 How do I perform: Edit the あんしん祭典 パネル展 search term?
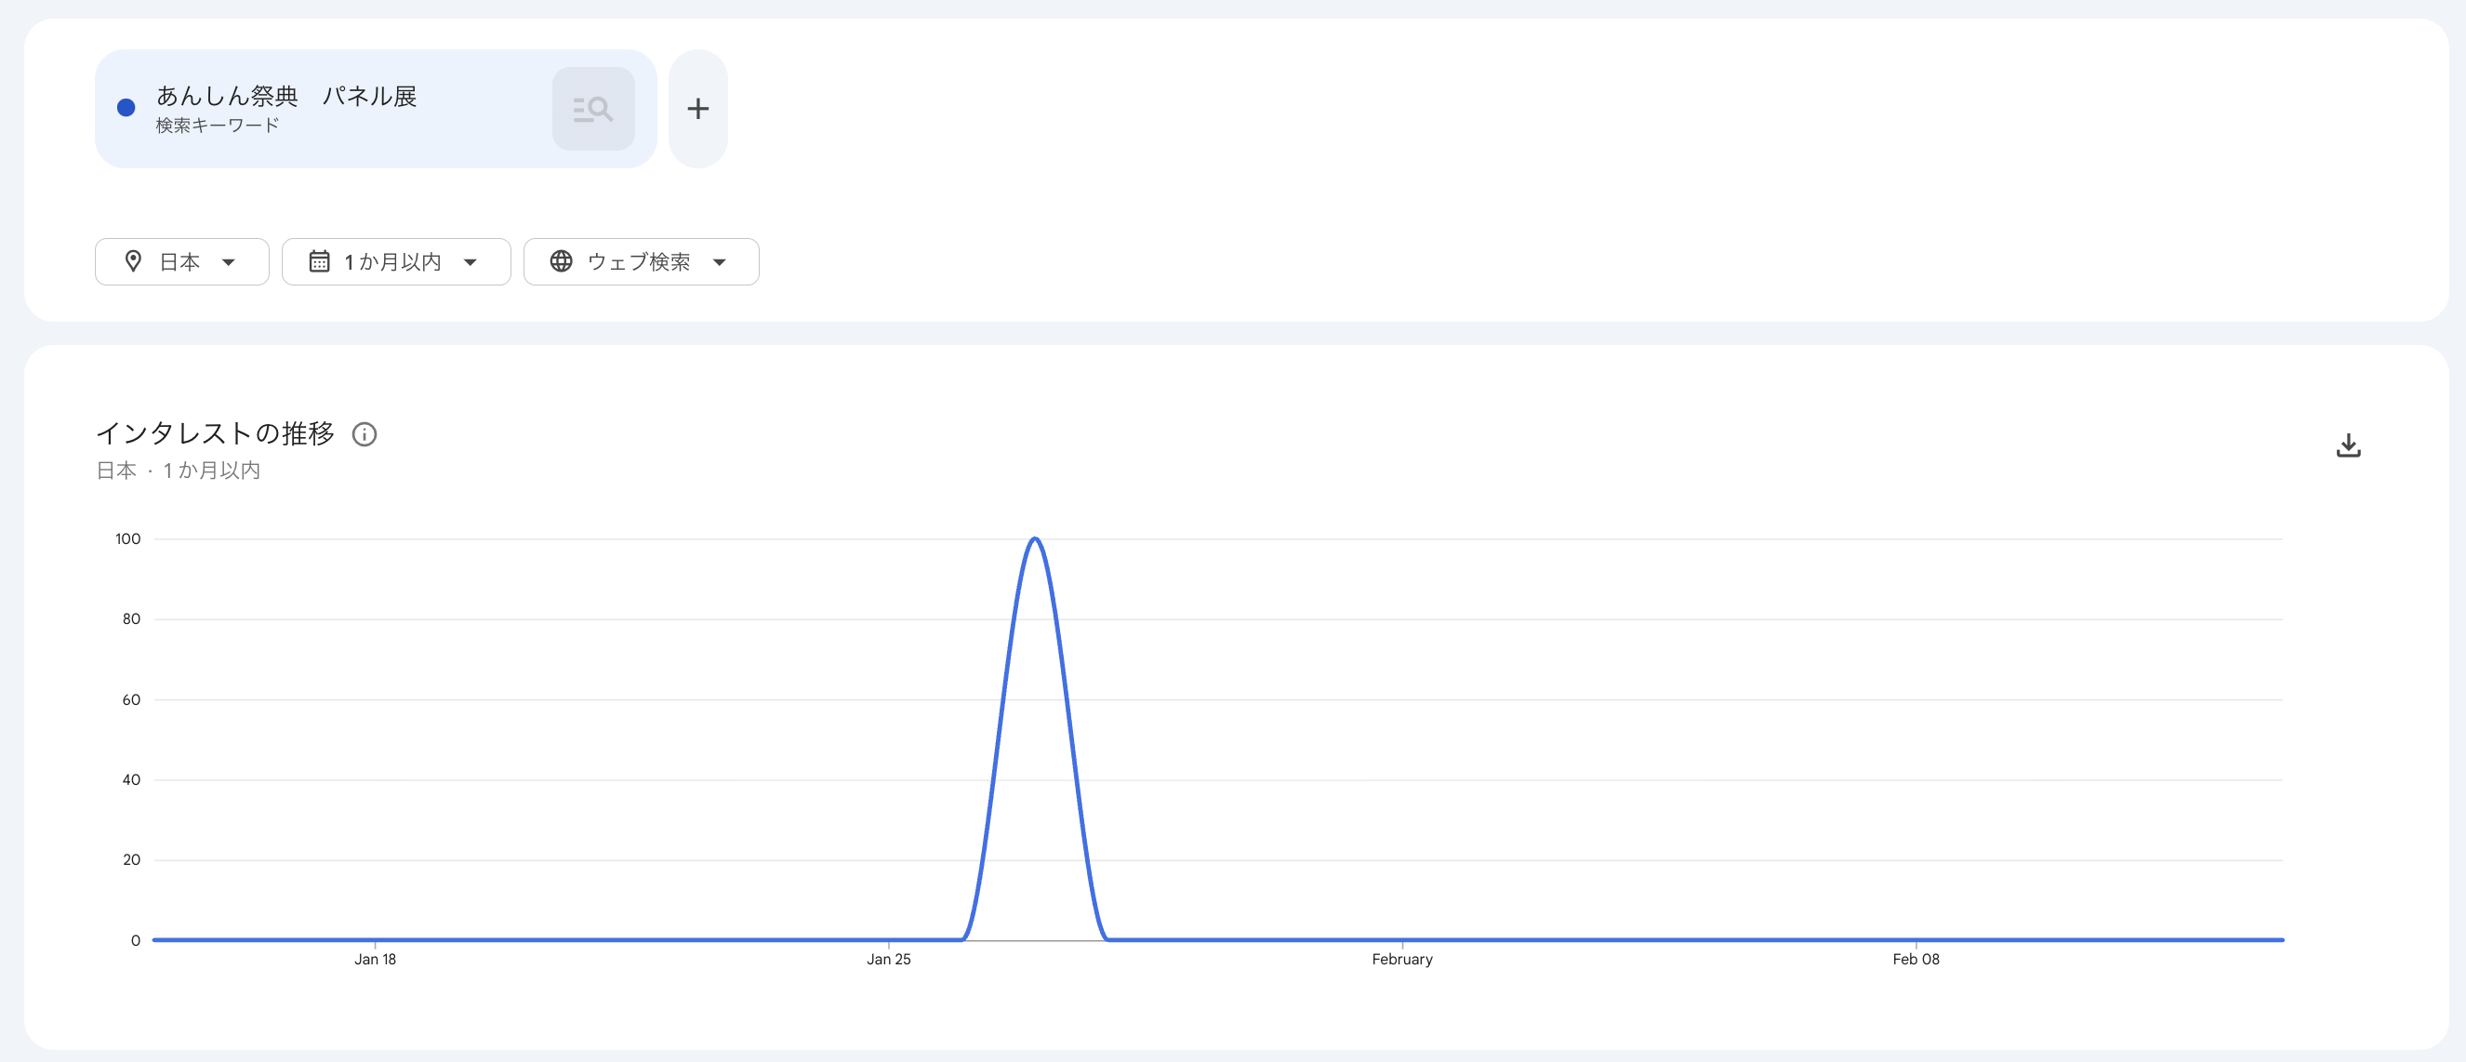tap(286, 96)
